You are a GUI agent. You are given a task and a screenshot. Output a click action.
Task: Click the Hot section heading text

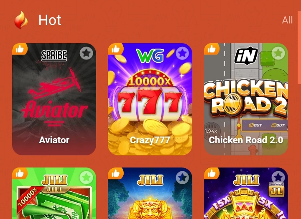(x=50, y=20)
